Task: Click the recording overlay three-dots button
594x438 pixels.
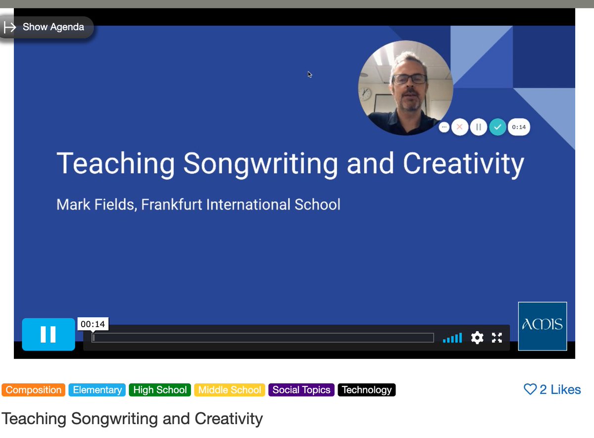Action: tap(444, 127)
